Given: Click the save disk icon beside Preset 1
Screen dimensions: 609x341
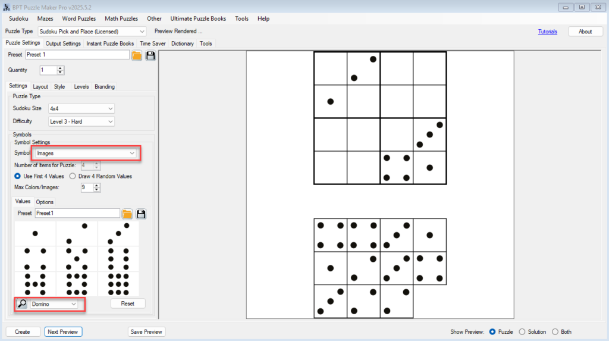Looking at the screenshot, I should pos(150,55).
